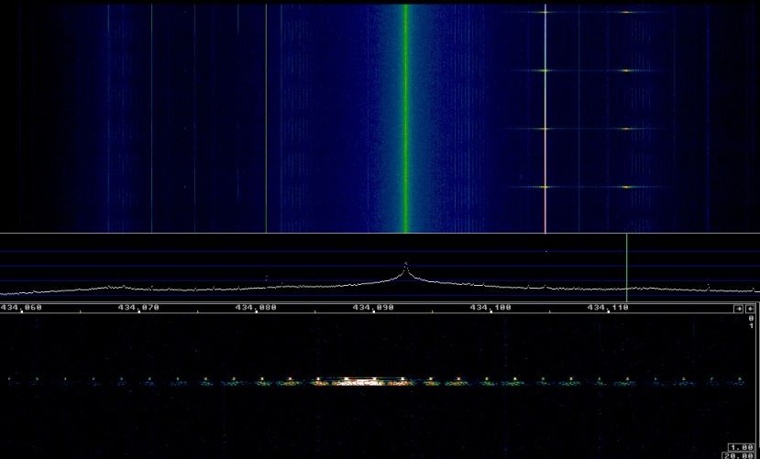
Task: Click the right-arrow button on the frequency scale
Action: click(738, 309)
